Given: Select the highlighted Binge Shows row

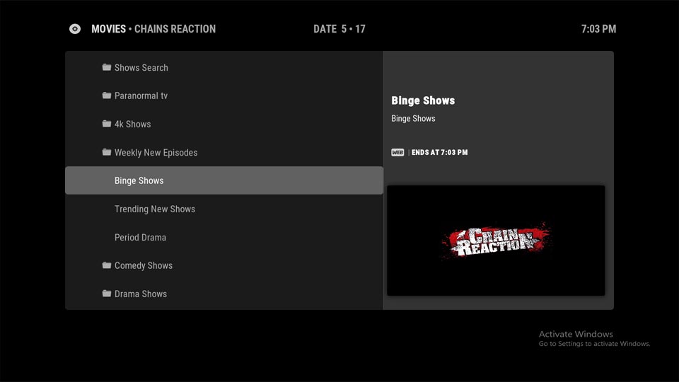Looking at the screenshot, I should [x=224, y=180].
